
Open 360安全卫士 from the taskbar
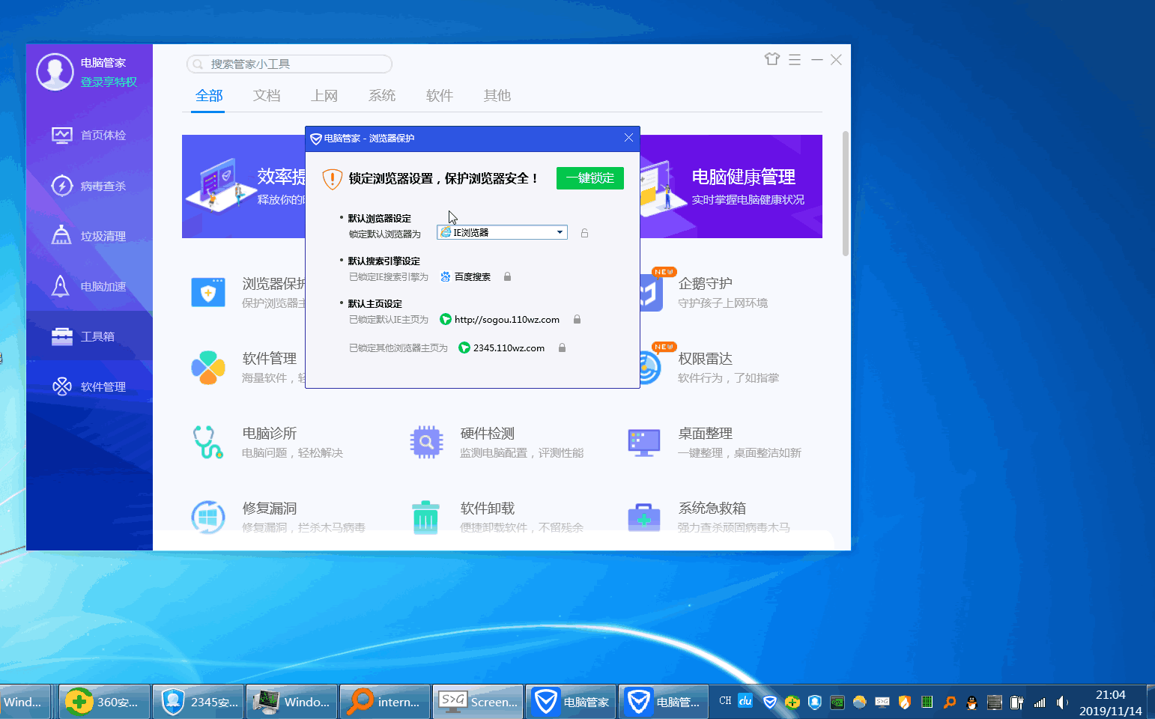pyautogui.click(x=104, y=701)
